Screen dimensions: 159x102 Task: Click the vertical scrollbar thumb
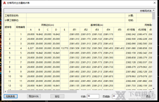tap(154, 16)
